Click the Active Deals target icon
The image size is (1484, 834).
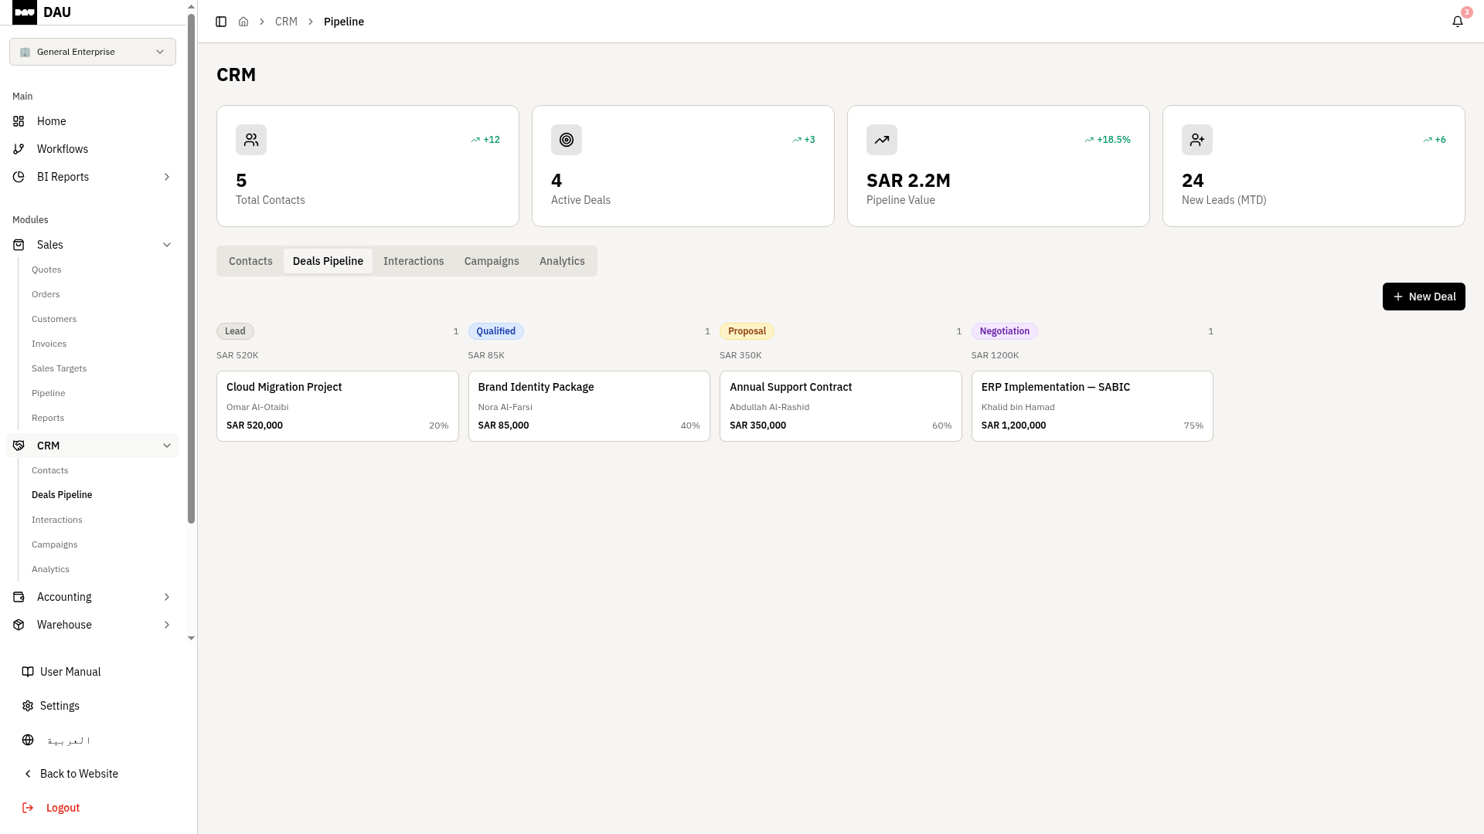567,140
